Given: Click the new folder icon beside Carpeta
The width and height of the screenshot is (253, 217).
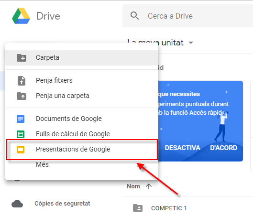Looking at the screenshot, I should [x=22, y=58].
